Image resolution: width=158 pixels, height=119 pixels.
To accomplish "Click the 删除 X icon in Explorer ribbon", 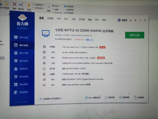I will pyautogui.click(x=14, y=4).
